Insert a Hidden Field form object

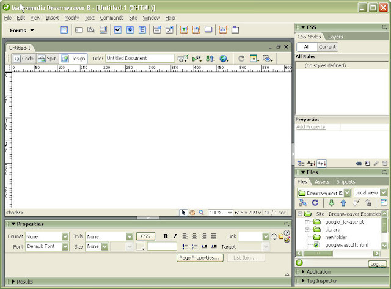91,30
